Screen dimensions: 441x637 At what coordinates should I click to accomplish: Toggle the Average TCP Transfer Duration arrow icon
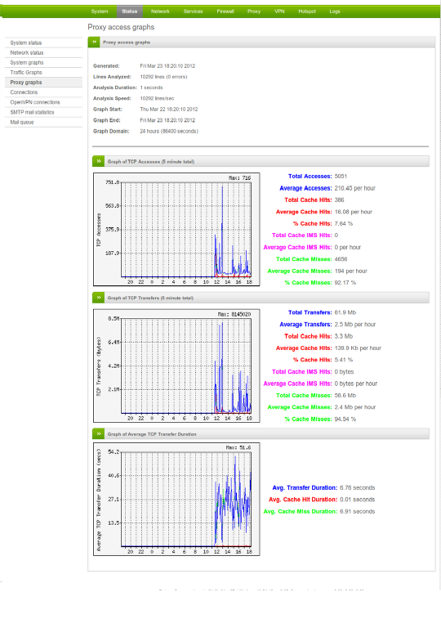pos(99,434)
